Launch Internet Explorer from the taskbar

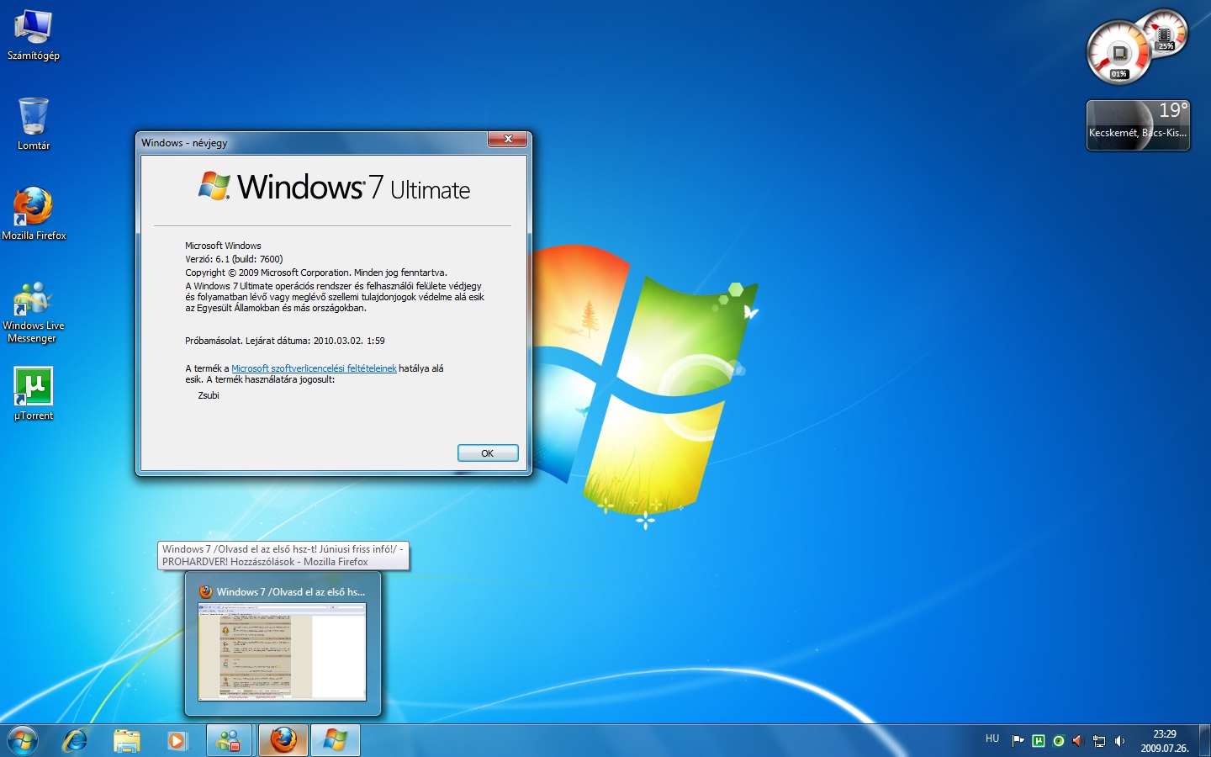coord(75,741)
